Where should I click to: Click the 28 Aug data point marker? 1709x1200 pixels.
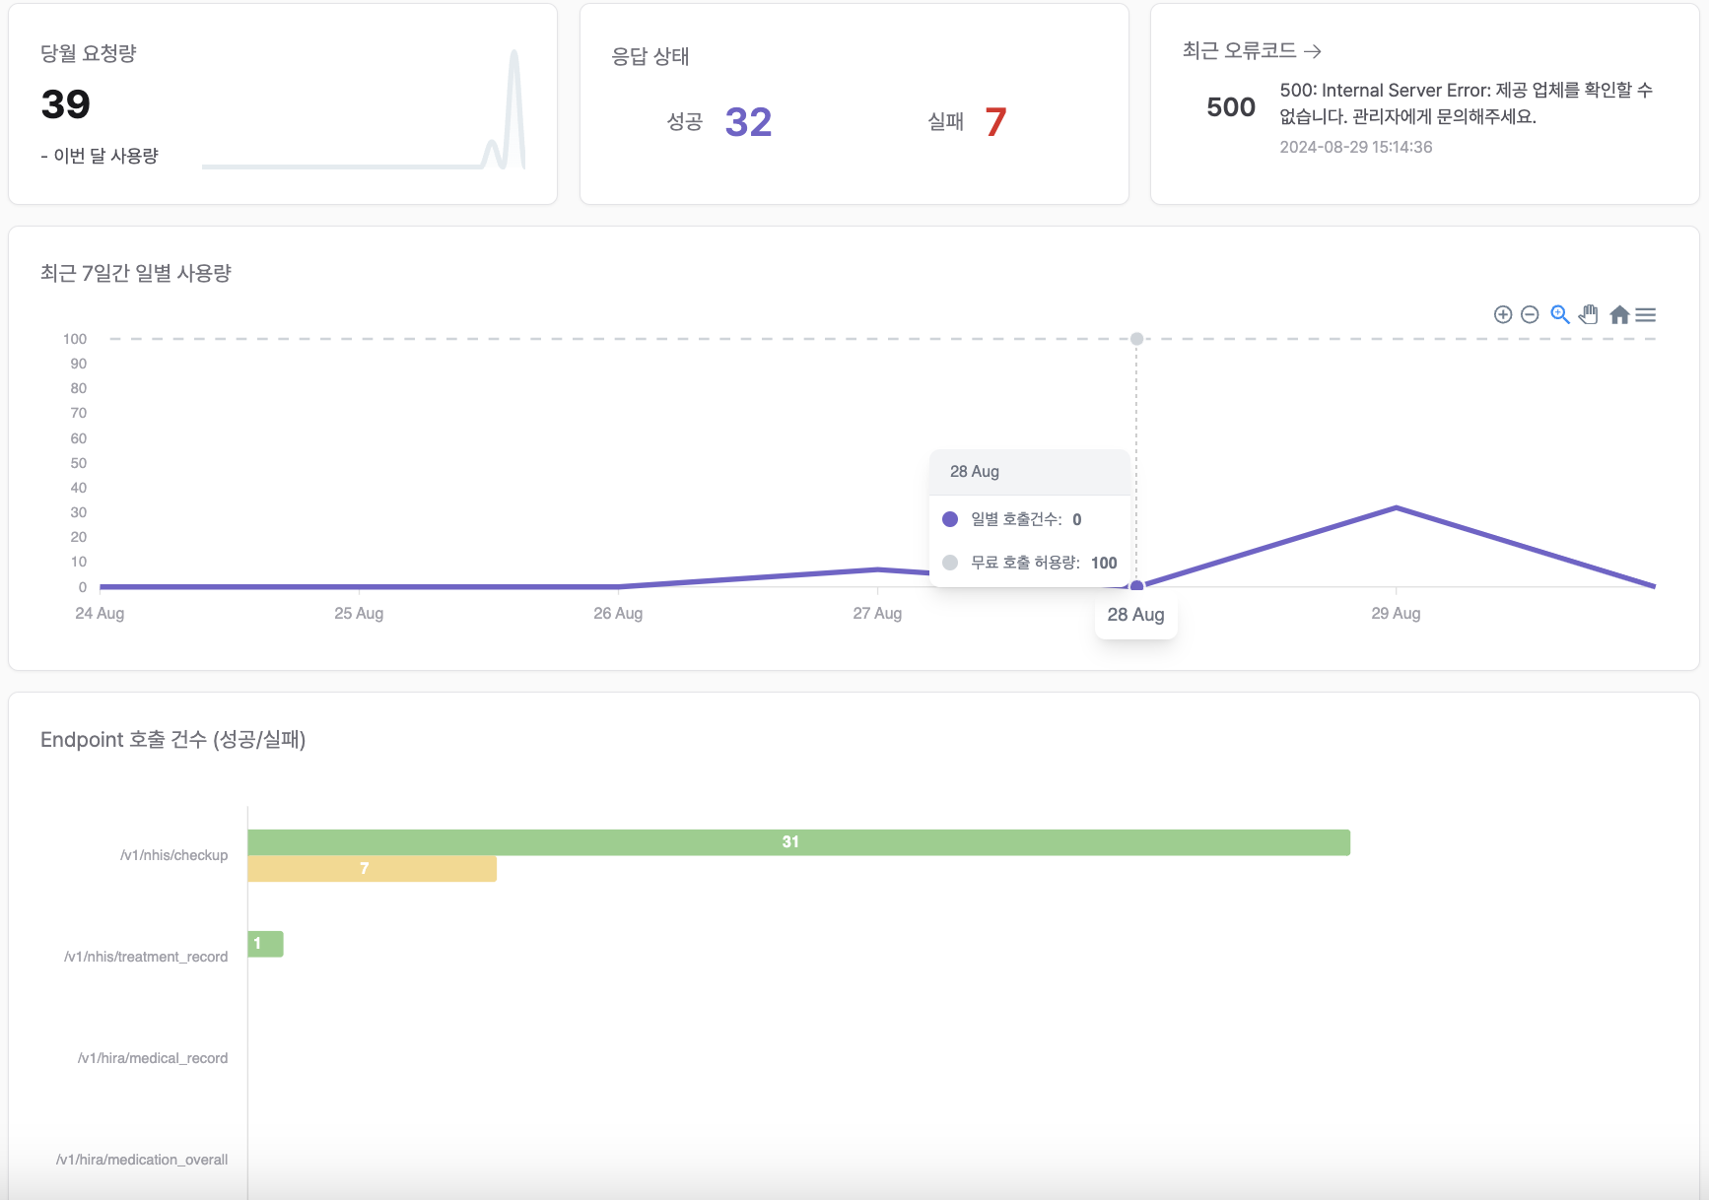point(1136,586)
